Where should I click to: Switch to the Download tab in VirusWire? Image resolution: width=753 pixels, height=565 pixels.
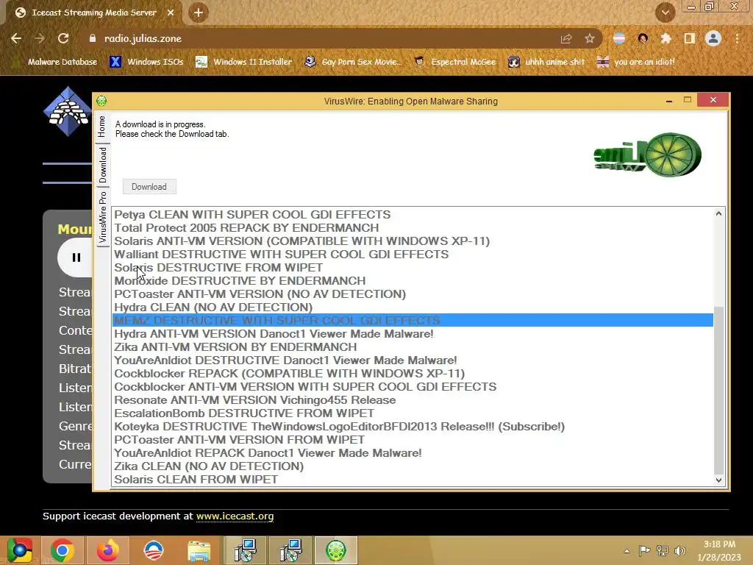pyautogui.click(x=102, y=165)
